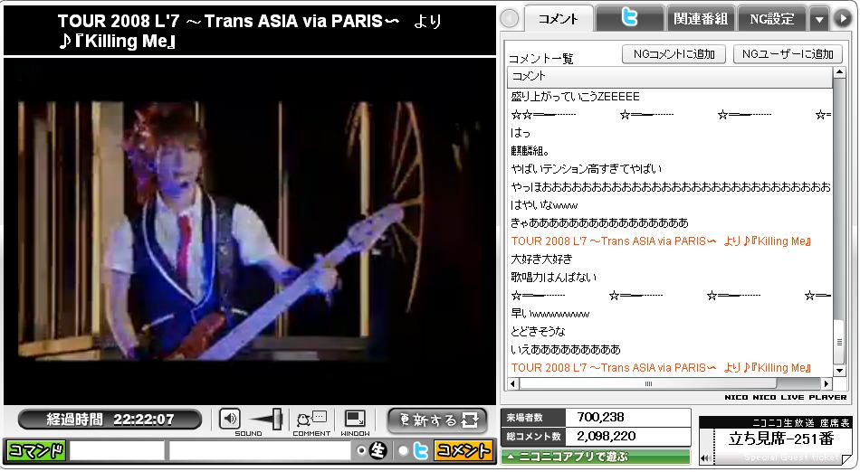Open the NG設定 tab

tap(771, 19)
